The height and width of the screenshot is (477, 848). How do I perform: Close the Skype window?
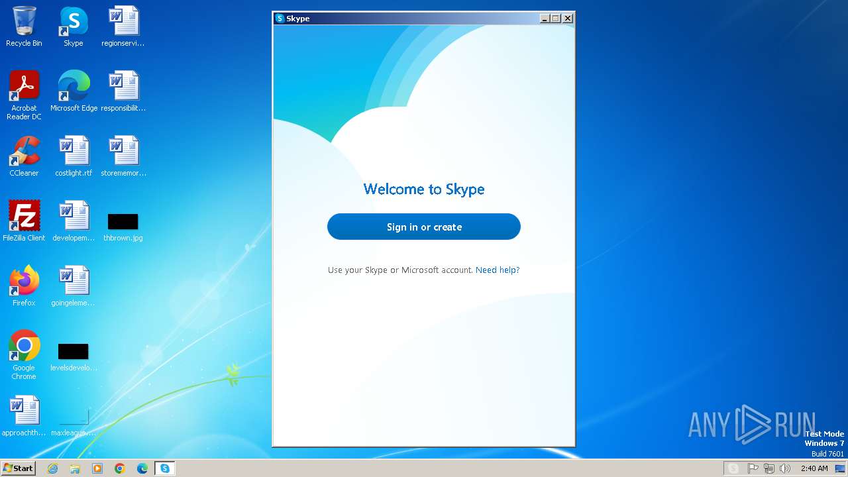pyautogui.click(x=567, y=19)
